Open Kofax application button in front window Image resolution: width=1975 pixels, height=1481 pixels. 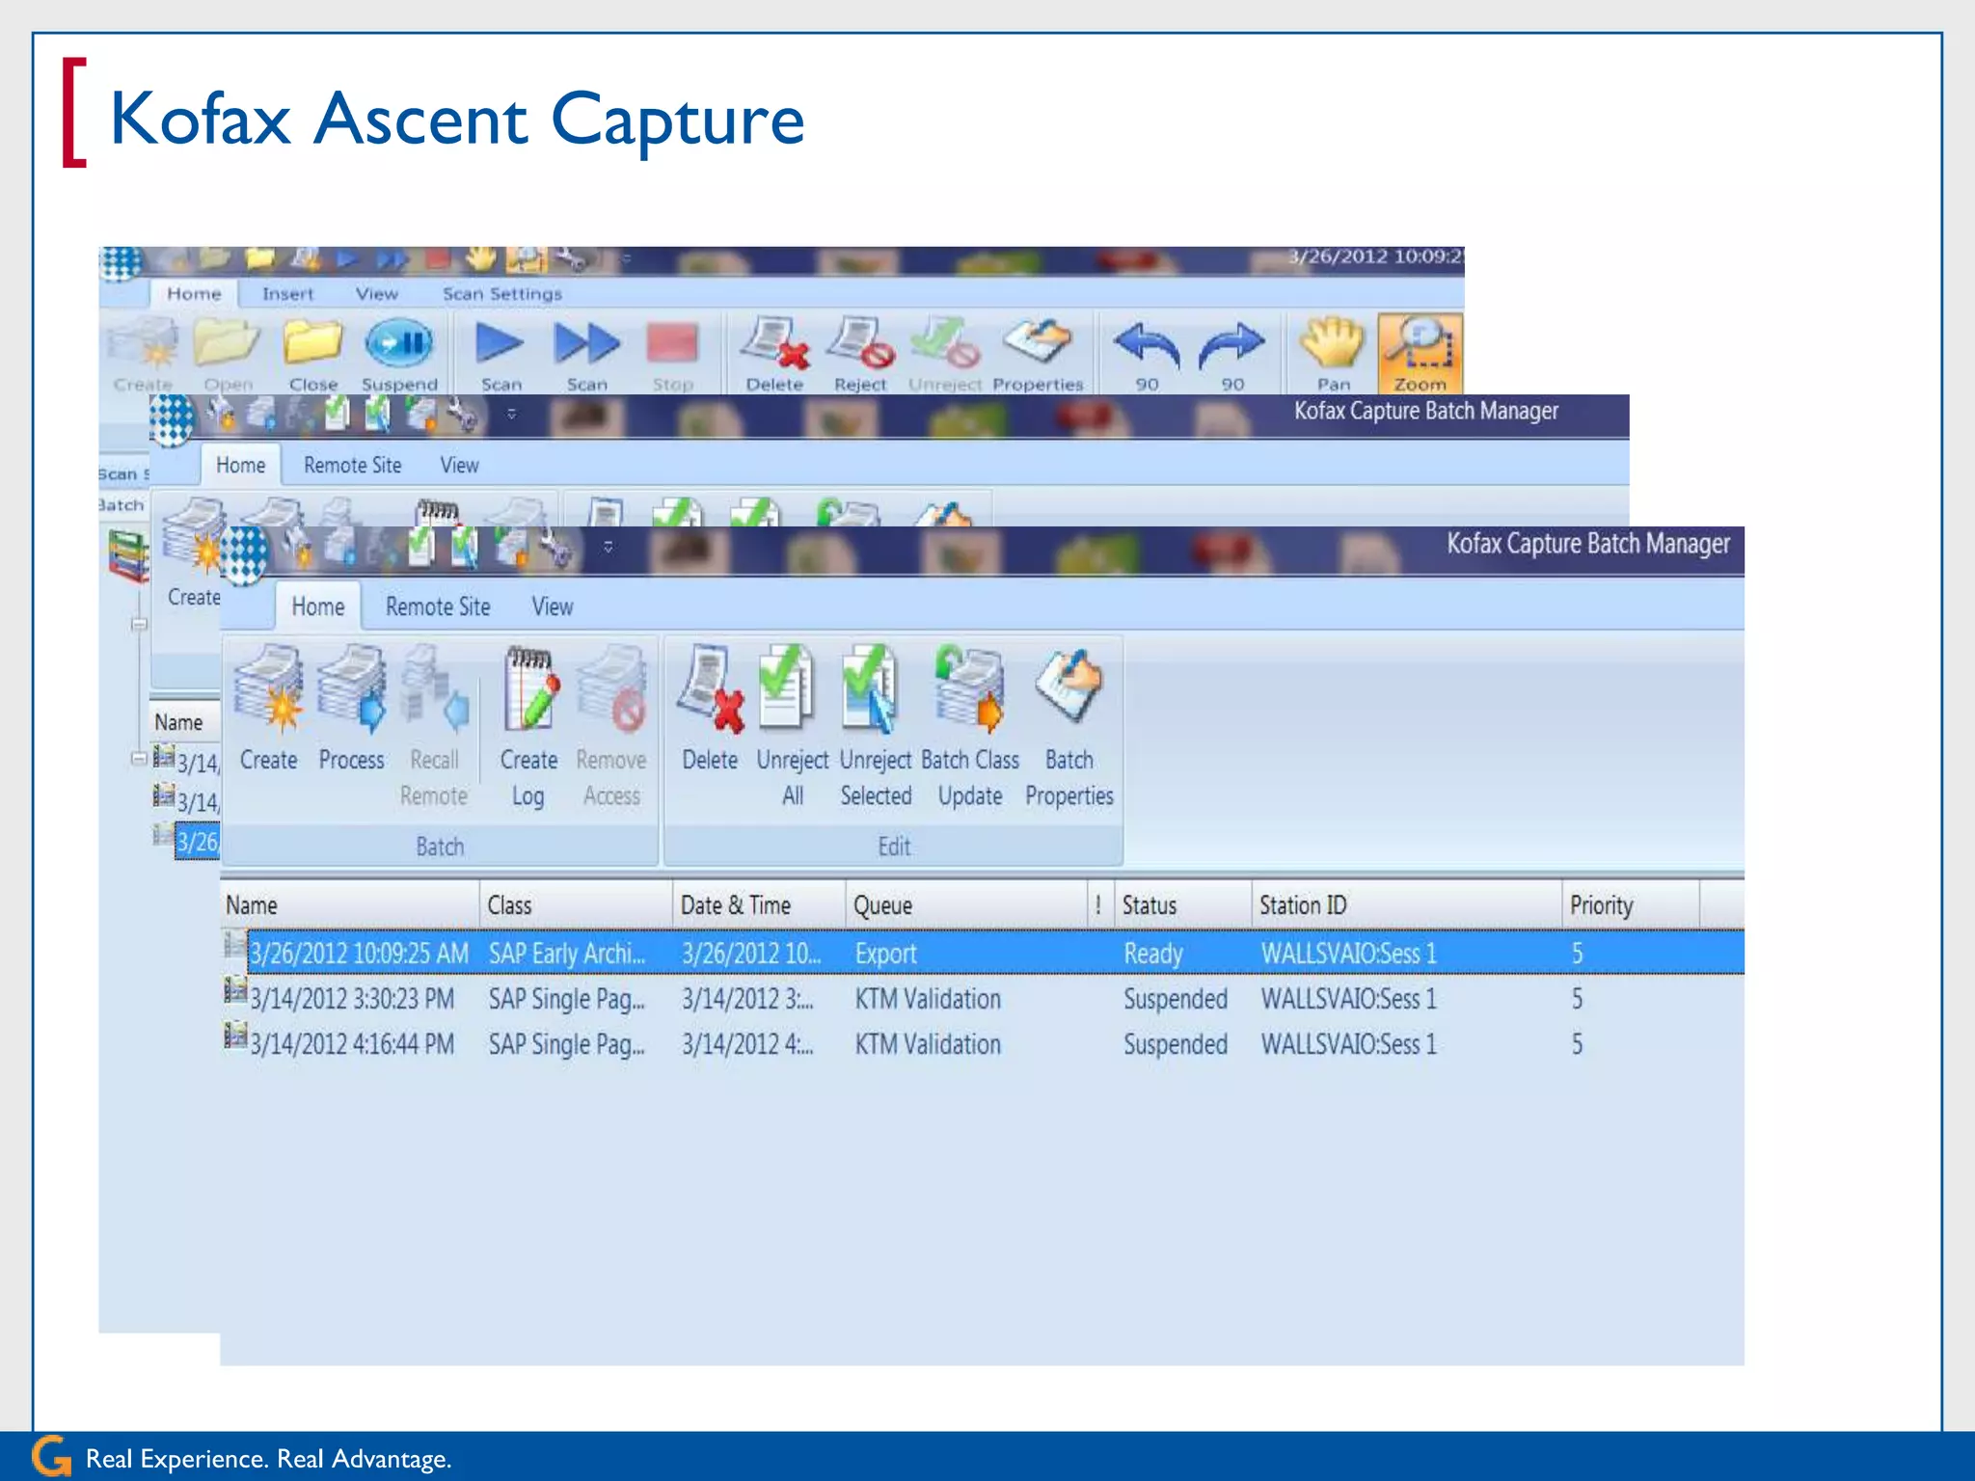tap(243, 554)
